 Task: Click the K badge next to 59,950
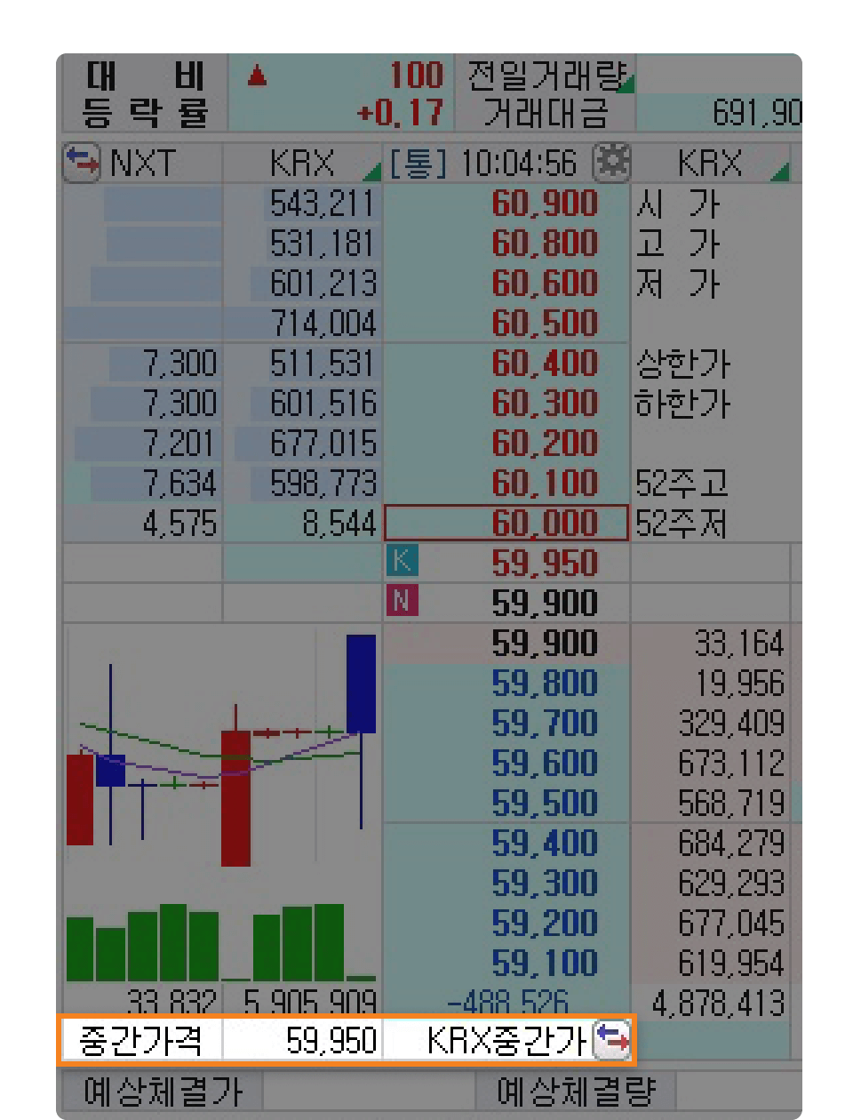402,562
